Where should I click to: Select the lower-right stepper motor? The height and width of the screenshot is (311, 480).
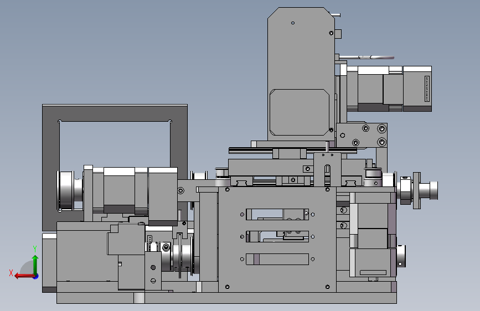(373, 235)
